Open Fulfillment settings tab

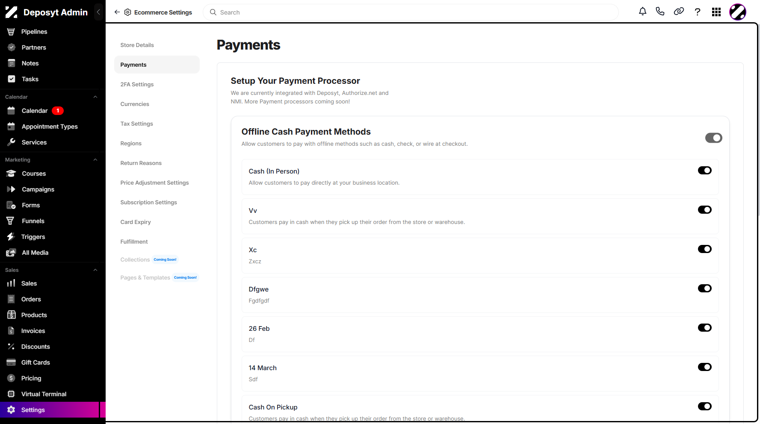[157, 241]
